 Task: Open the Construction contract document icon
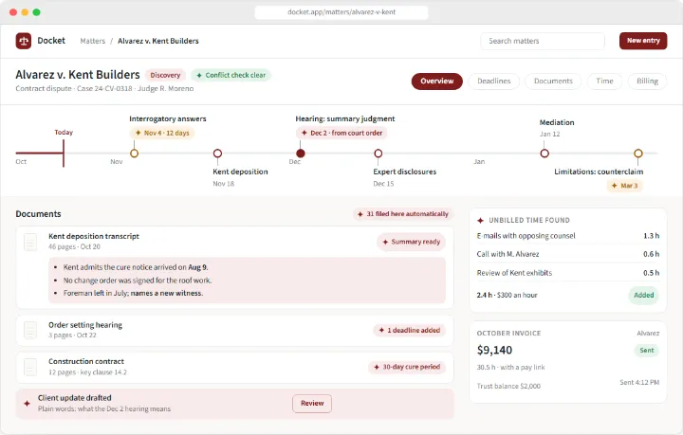click(30, 367)
